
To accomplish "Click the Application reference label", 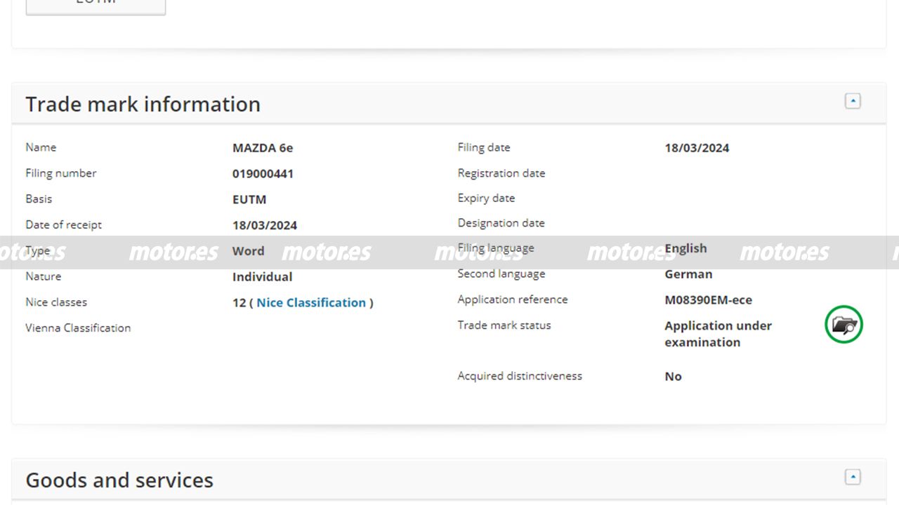I will click(513, 299).
